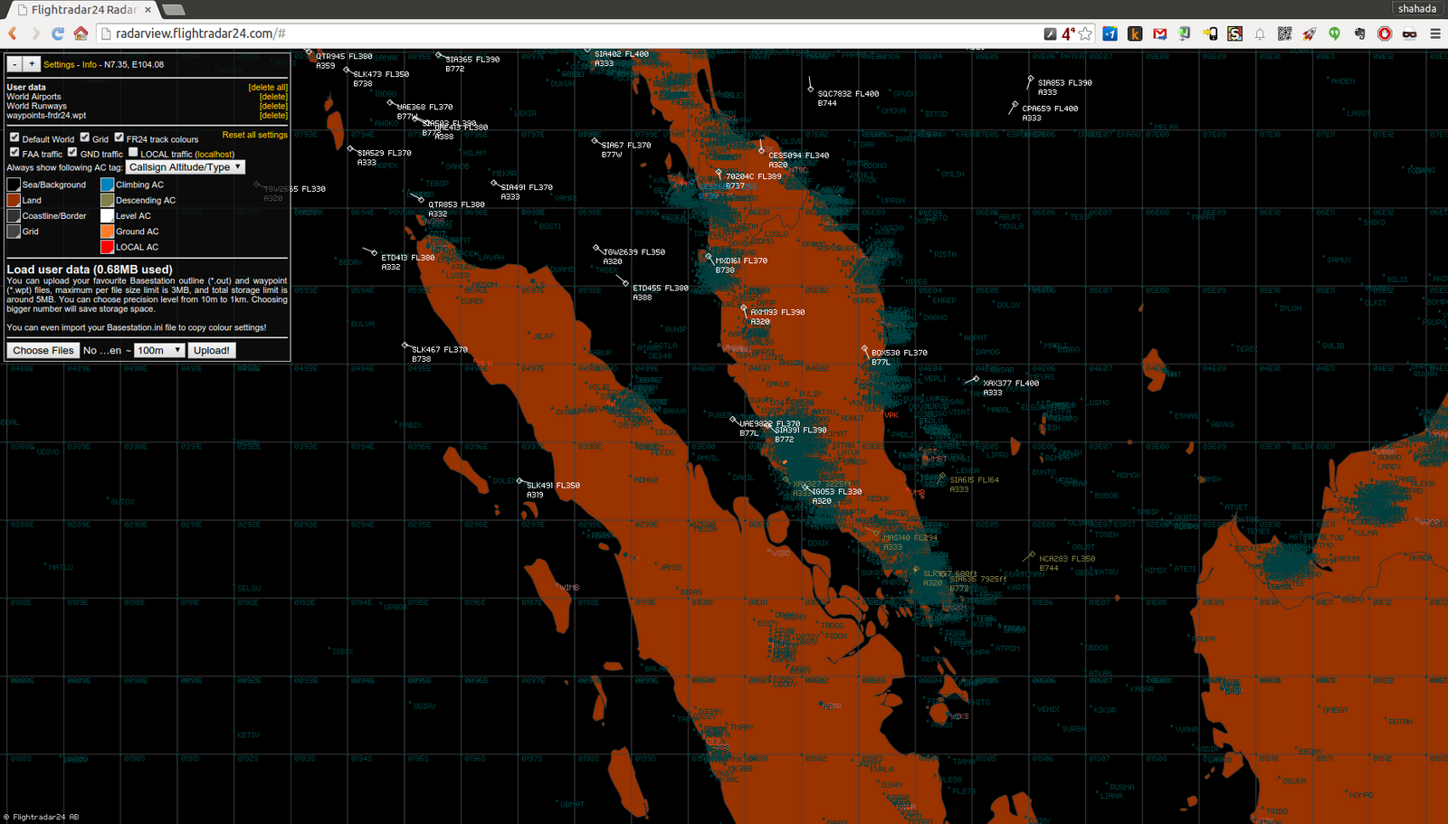Click the notification bell extension icon
This screenshot has width=1448, height=824.
[1260, 33]
